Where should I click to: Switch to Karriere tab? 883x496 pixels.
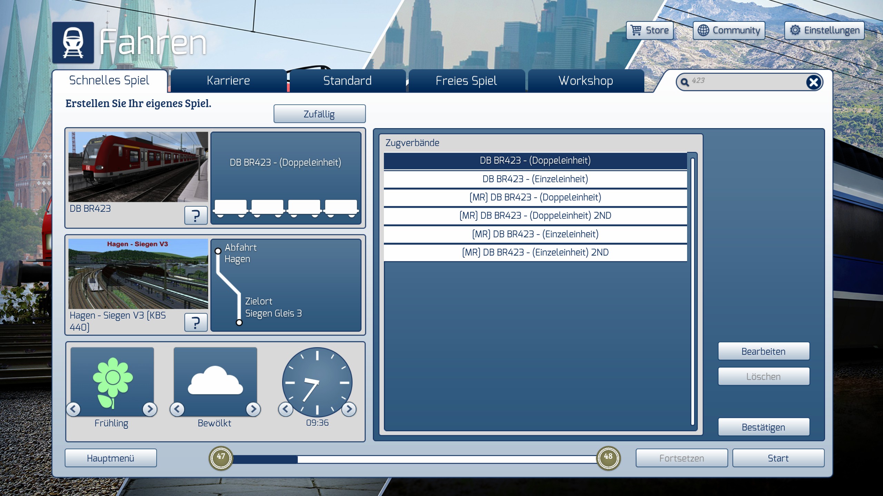[228, 81]
